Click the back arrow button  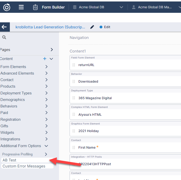pyautogui.click(x=4, y=27)
